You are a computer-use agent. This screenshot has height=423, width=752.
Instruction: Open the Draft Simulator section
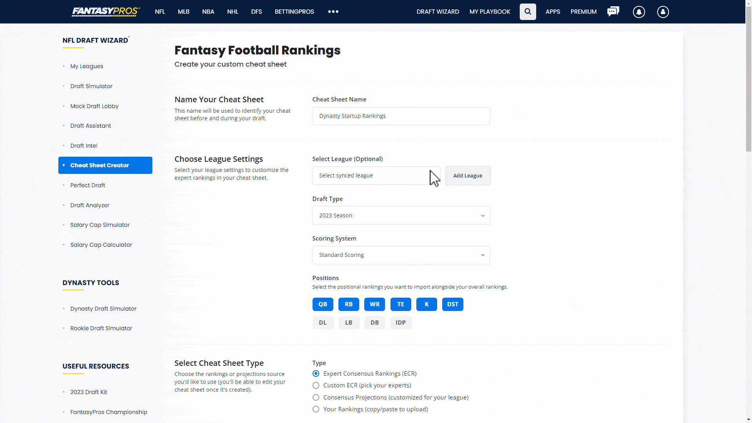click(91, 86)
